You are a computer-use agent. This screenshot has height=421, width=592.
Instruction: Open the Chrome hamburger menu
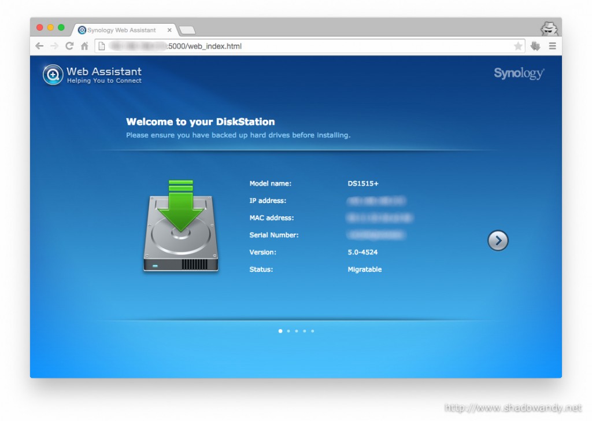(552, 46)
